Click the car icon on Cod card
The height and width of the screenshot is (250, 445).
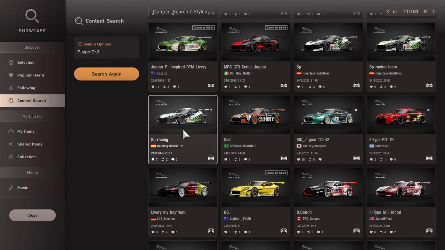pos(284,158)
